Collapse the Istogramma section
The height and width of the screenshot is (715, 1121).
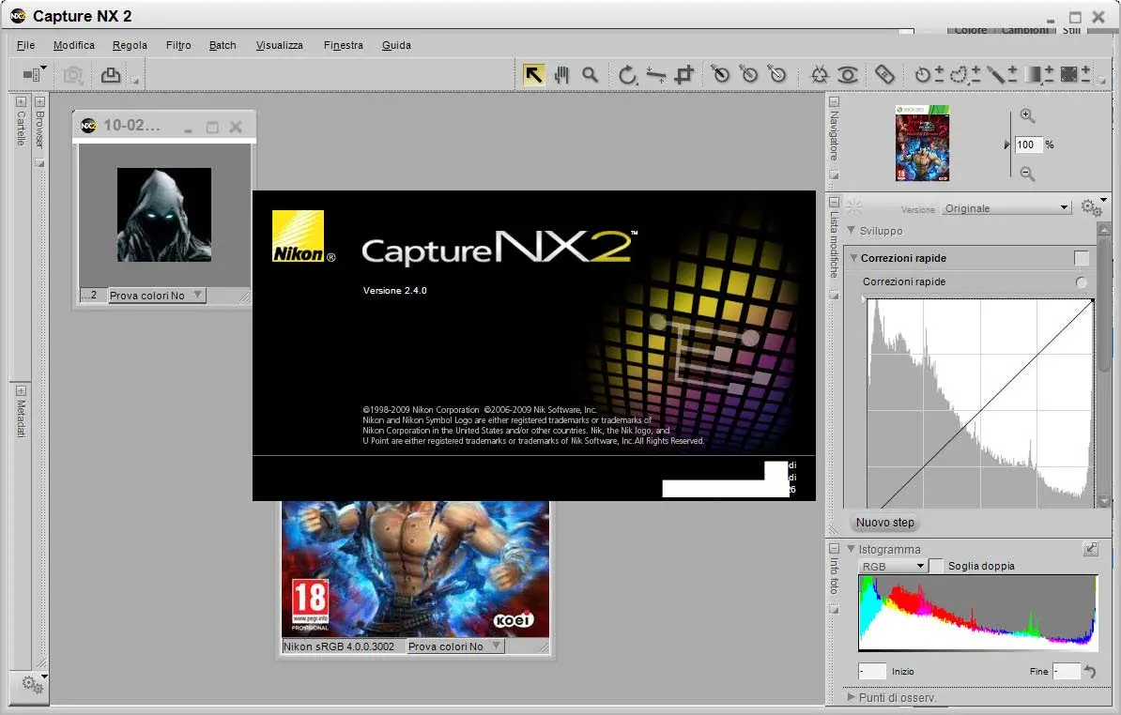point(851,549)
